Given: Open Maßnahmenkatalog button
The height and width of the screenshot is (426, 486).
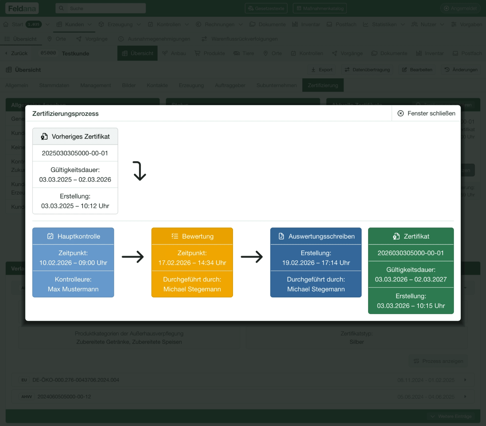Looking at the screenshot, I should (320, 8).
